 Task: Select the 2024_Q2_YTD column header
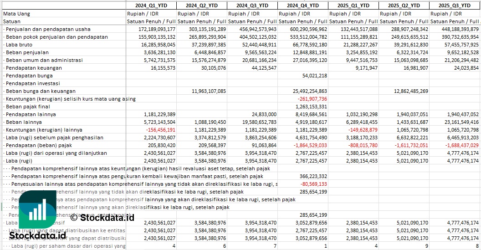point(202,5)
